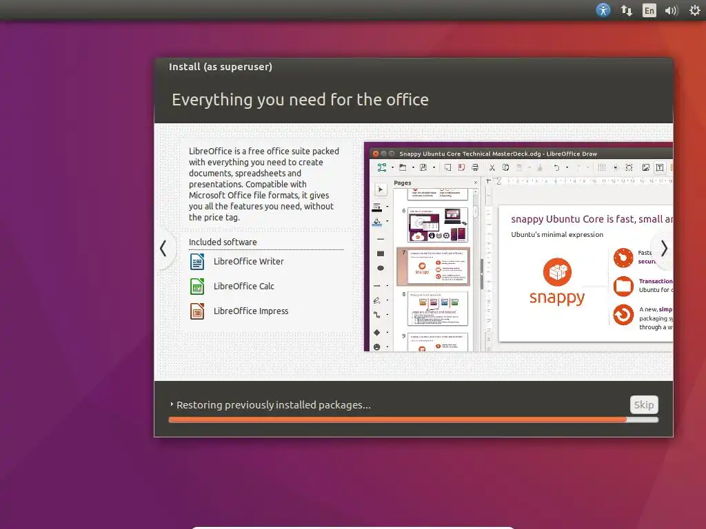Click the Pages panel vertical scrollbar
The image size is (706, 529).
[476, 270]
